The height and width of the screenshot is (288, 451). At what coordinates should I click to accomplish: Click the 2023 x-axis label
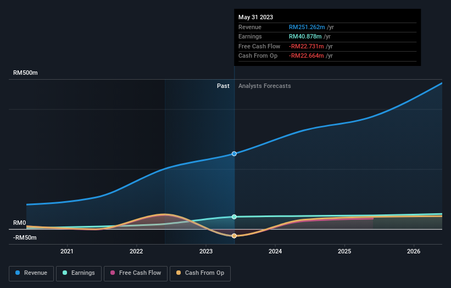coord(206,251)
